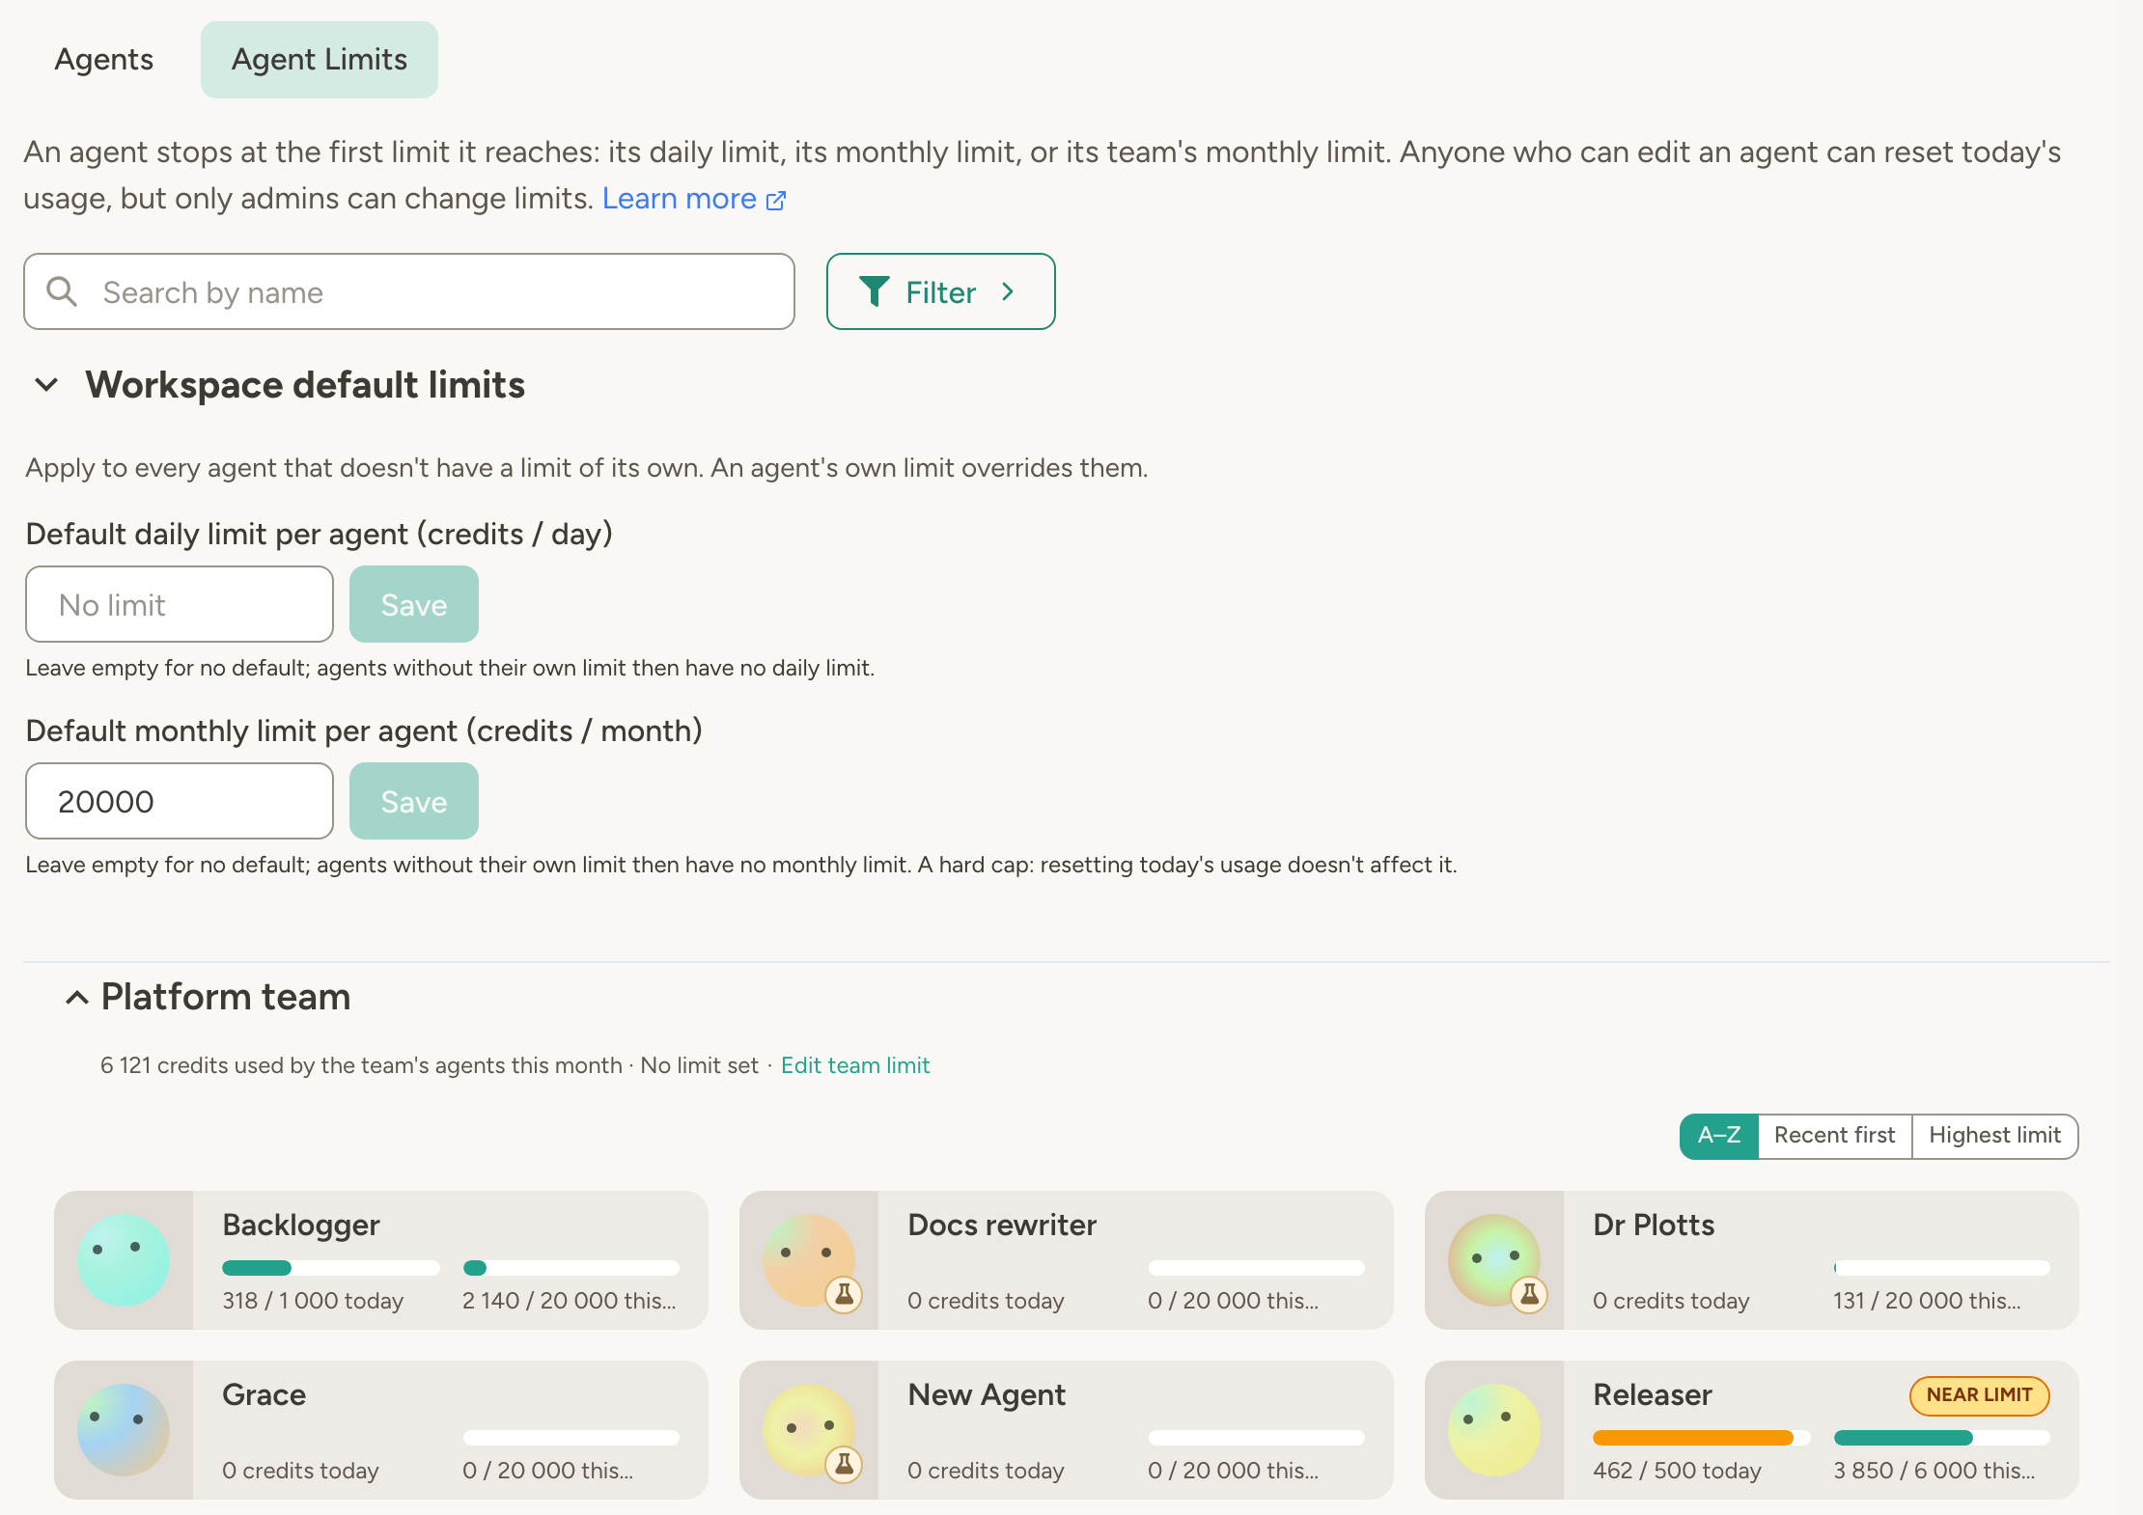Click the Backlogger agent name
Screen dimensions: 2143x1515
click(x=301, y=1226)
